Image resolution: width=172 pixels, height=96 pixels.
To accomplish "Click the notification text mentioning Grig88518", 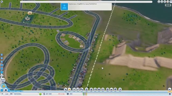I will [x=83, y=4].
